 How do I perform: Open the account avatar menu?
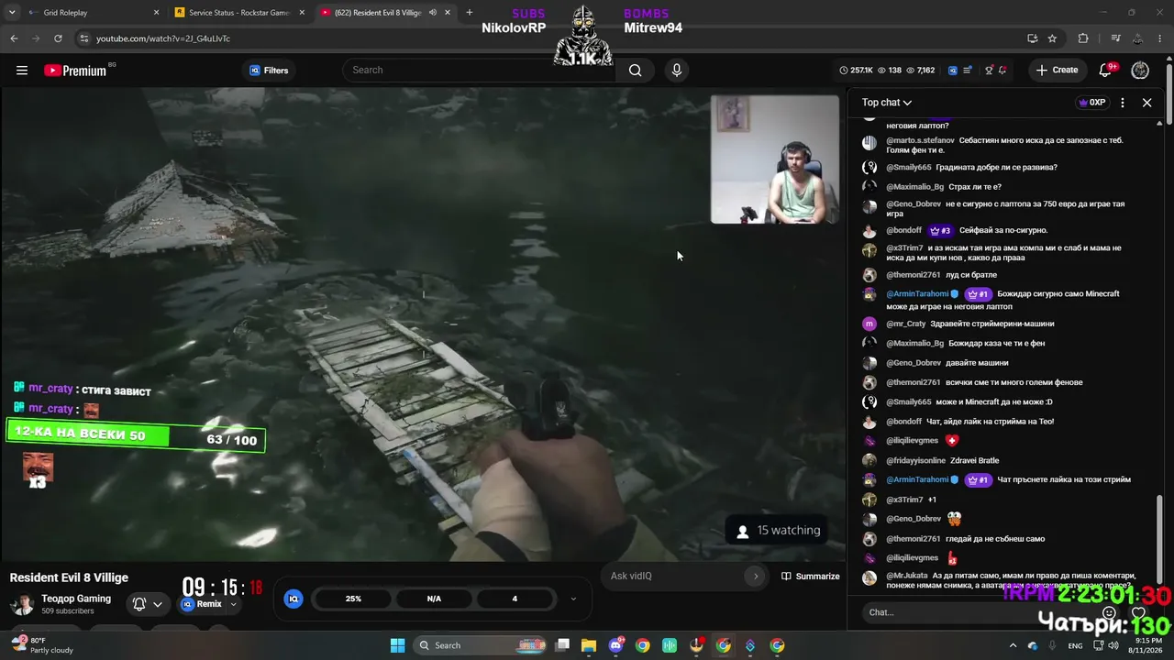point(1140,71)
